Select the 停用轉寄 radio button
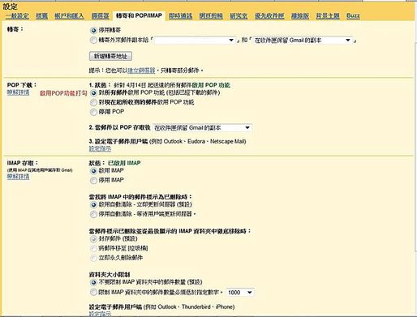The image size is (417, 317). [x=93, y=30]
